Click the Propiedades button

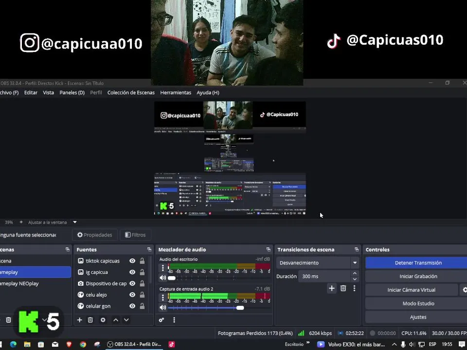pos(95,235)
